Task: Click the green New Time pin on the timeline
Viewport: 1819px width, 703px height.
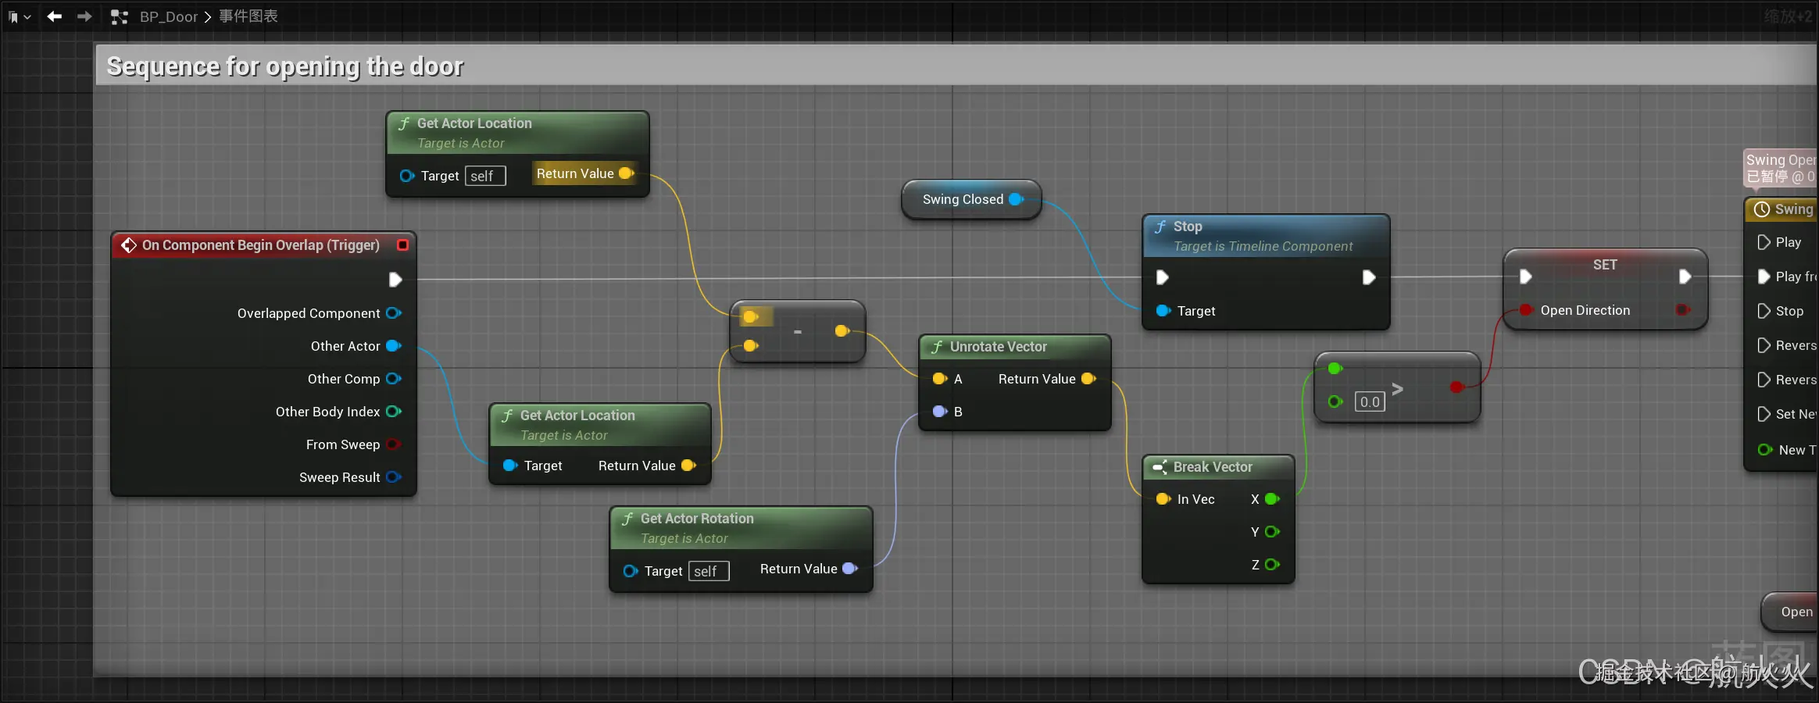Action: point(1764,450)
